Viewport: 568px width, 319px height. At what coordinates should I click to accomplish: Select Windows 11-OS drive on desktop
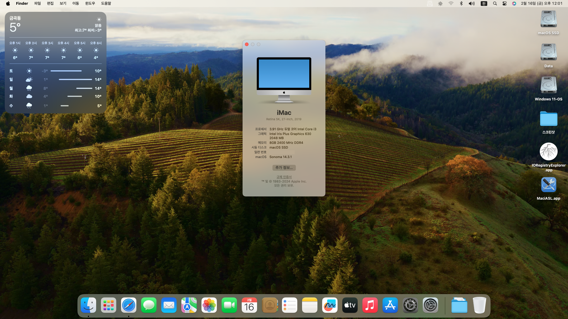[548, 85]
